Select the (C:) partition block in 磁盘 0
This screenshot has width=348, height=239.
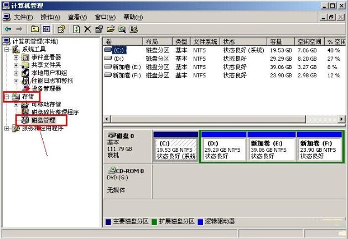176,147
